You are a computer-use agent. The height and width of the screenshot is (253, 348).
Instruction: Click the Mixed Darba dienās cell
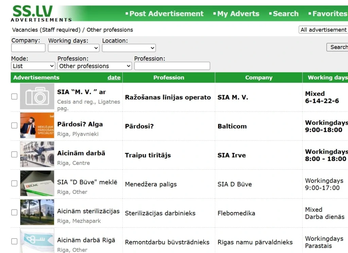[325, 213]
